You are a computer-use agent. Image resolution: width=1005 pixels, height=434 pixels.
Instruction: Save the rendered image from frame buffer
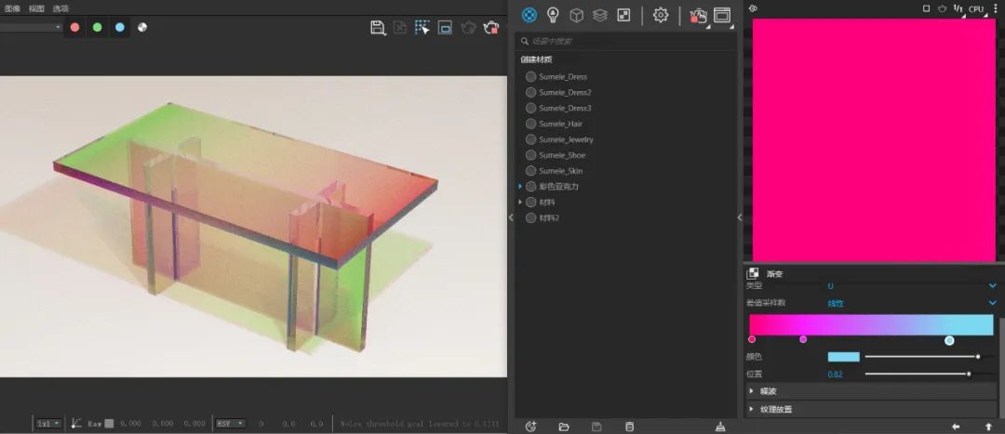(x=378, y=28)
